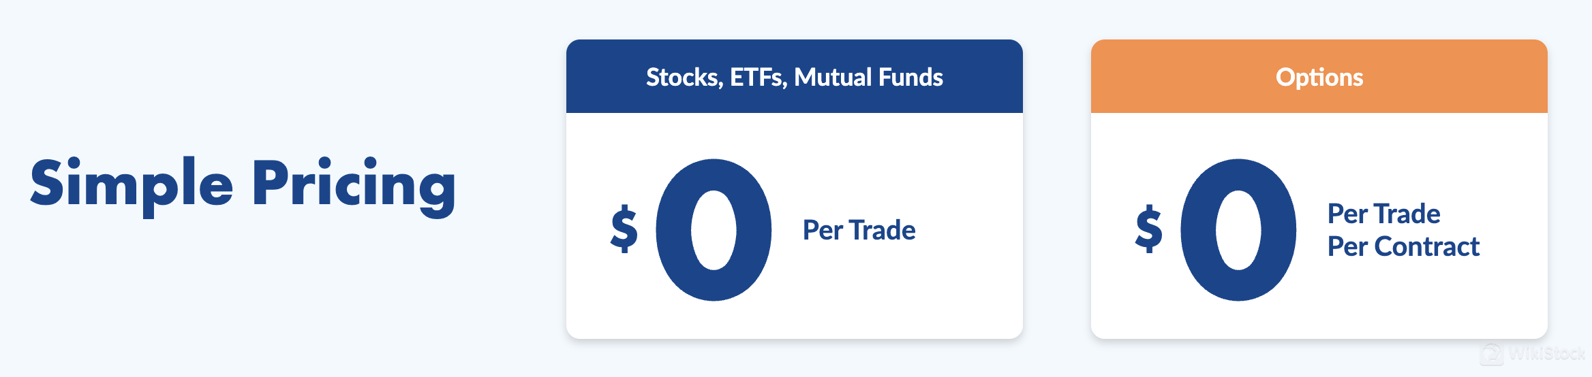Click the dollar sign in the Options card
Screen dimensions: 1592x377
click(1148, 229)
